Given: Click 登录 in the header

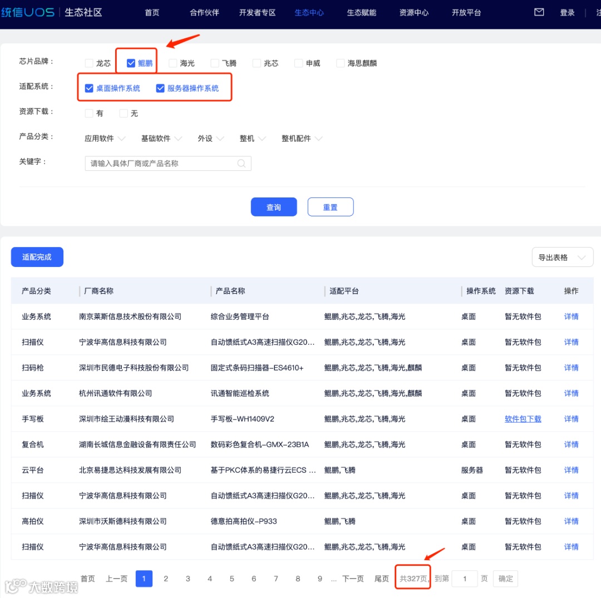Looking at the screenshot, I should tap(567, 13).
